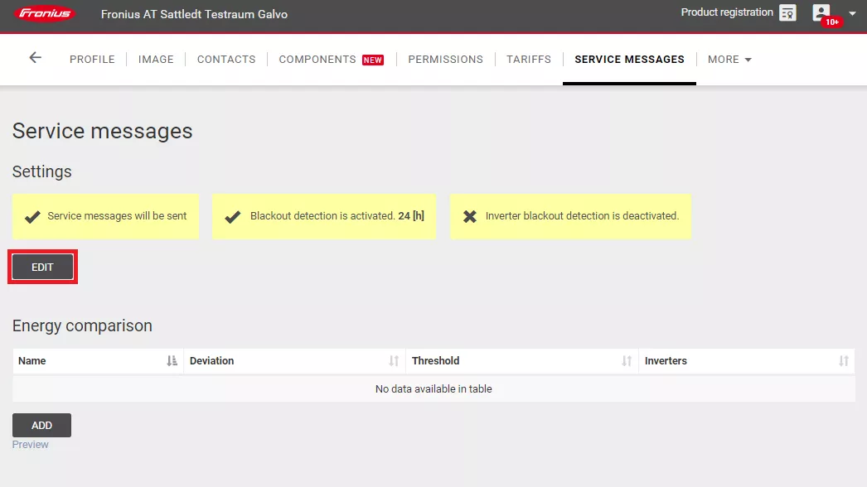This screenshot has width=867, height=487.
Task: Click 'Inverter blackout detection is deactivated' text
Action: tap(582, 216)
